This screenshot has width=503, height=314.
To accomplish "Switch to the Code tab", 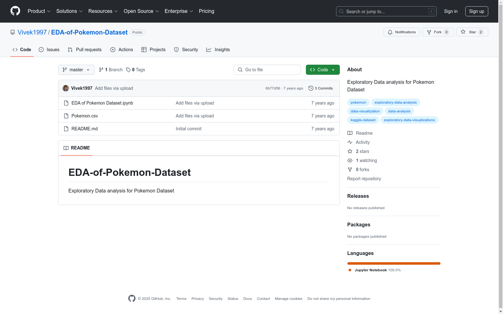I will [x=22, y=50].
